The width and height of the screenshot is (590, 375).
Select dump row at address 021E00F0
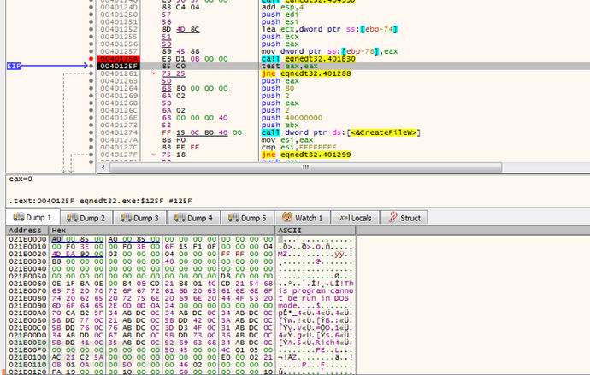[x=180, y=350]
